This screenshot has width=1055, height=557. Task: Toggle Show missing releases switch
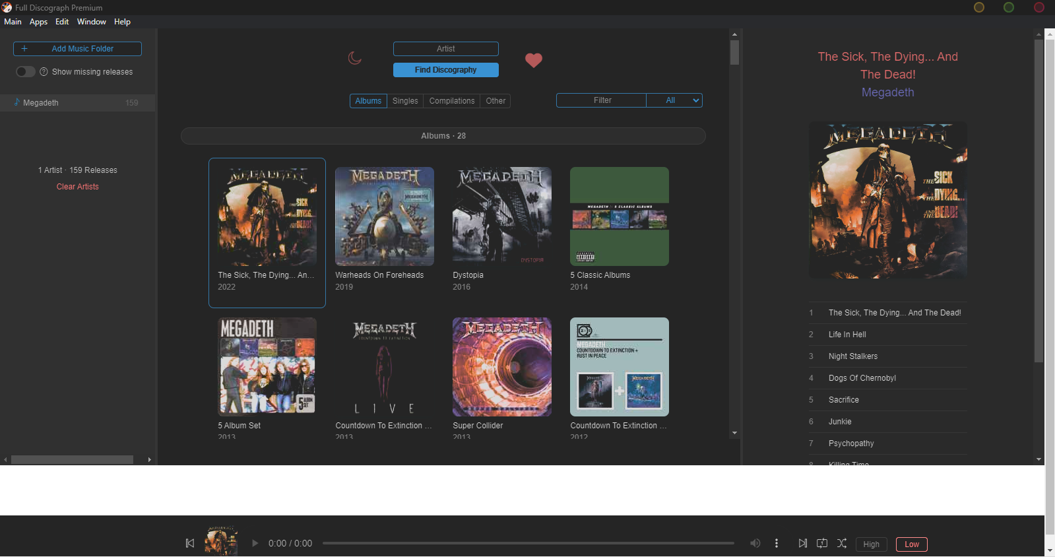tap(25, 72)
